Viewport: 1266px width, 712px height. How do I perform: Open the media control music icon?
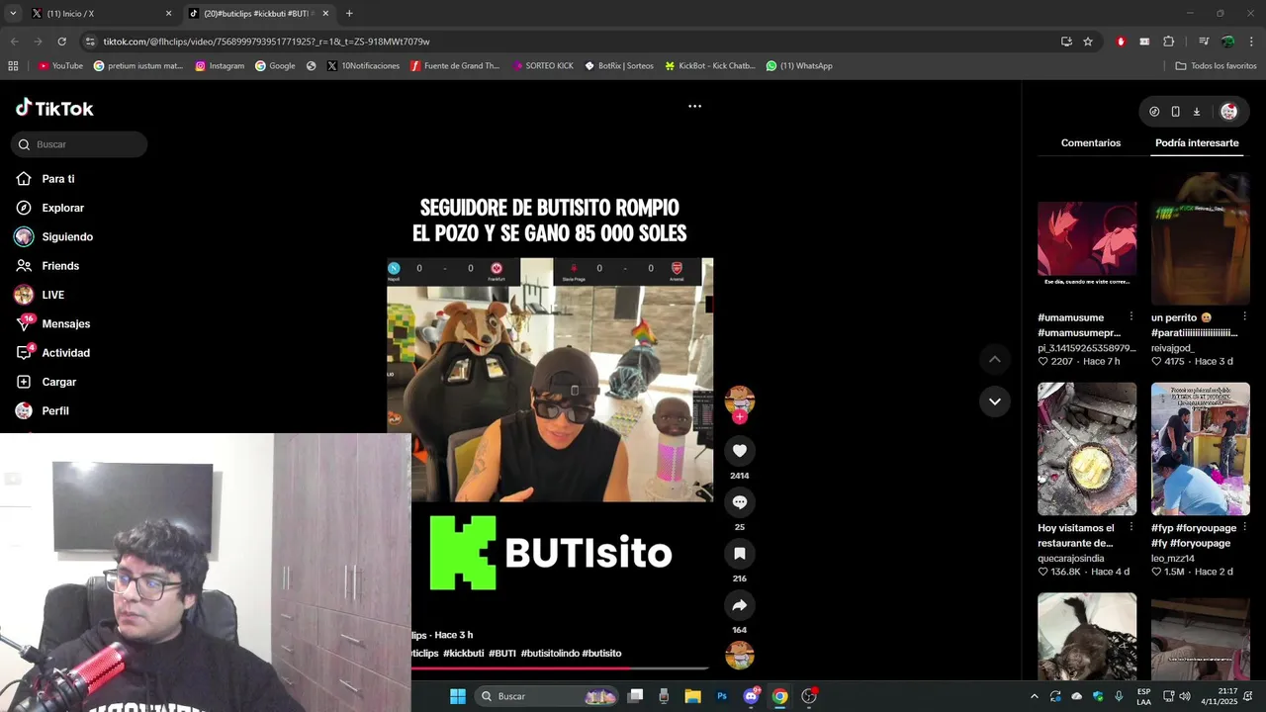tap(1204, 42)
